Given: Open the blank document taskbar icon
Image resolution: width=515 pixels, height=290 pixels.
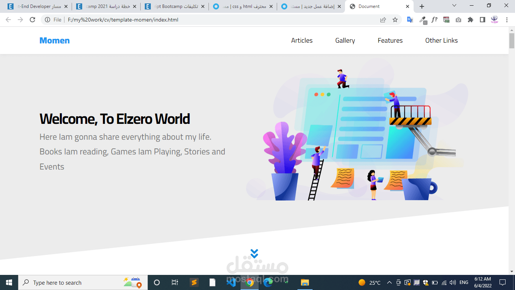Looking at the screenshot, I should [212, 282].
